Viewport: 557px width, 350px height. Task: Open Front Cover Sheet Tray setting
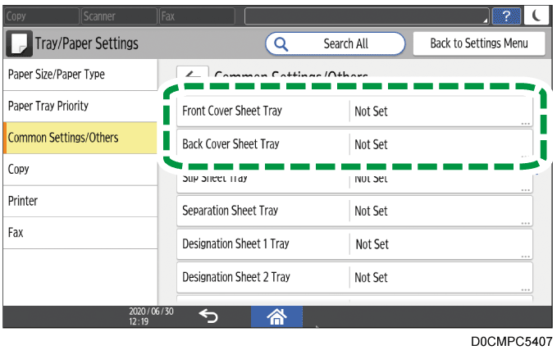point(354,111)
